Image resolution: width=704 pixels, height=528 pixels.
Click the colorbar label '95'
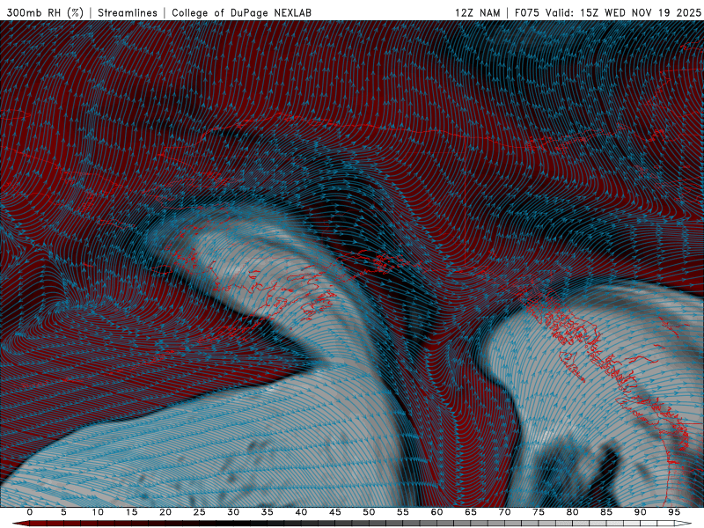pos(674,512)
